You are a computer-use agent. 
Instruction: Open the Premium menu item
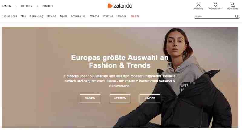pos(108,16)
